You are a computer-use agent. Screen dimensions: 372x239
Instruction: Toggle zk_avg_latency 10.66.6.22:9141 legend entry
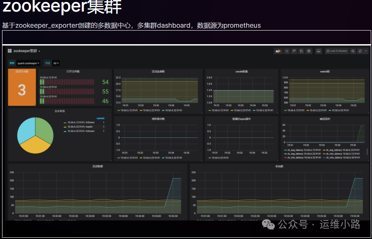pos(340,150)
